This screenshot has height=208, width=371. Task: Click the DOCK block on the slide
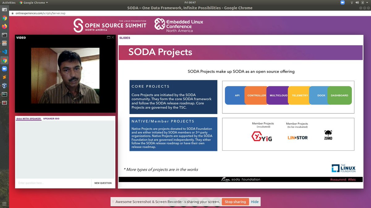(319, 96)
